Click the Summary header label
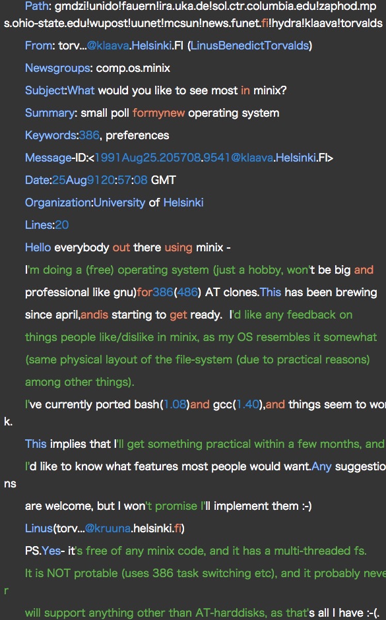 (49, 113)
